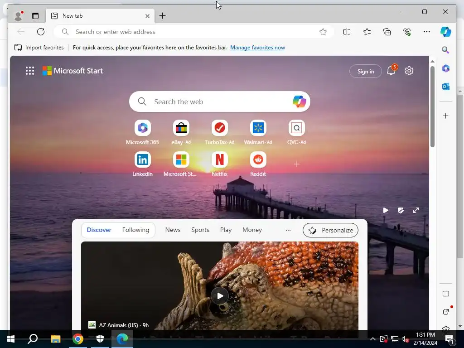Open Collections panel

[x=387, y=32]
